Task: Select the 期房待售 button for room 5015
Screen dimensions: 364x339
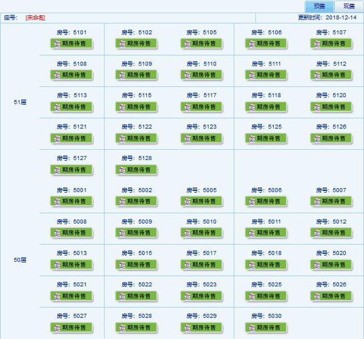Action: pos(136,264)
